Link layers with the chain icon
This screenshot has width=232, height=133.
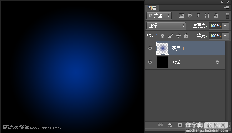click(161, 125)
